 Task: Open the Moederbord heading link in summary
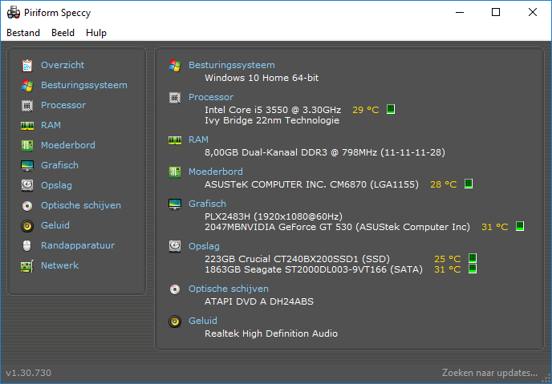pos(216,172)
